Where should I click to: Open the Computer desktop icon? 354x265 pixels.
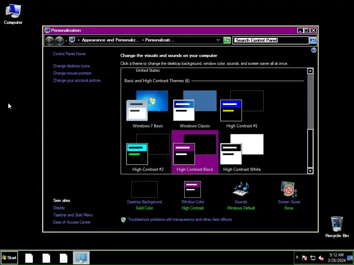pos(13,14)
